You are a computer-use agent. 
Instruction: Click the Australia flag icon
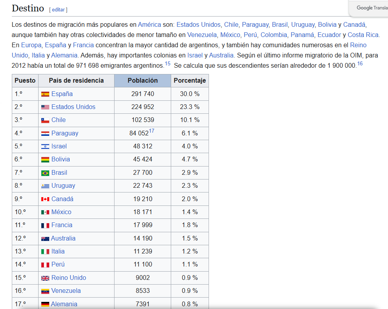tap(45, 239)
